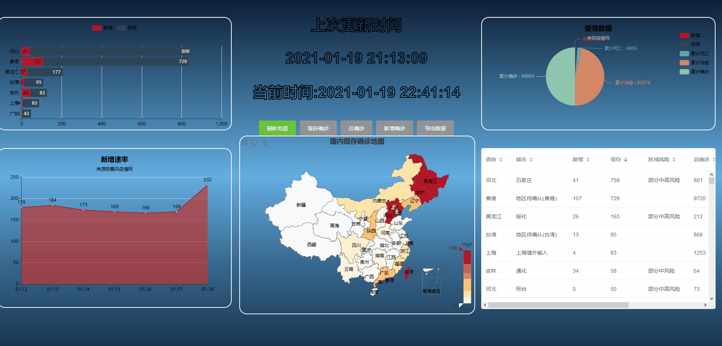
Task: Toggle 累计确诊 in the pie chart legend
Action: (694, 72)
